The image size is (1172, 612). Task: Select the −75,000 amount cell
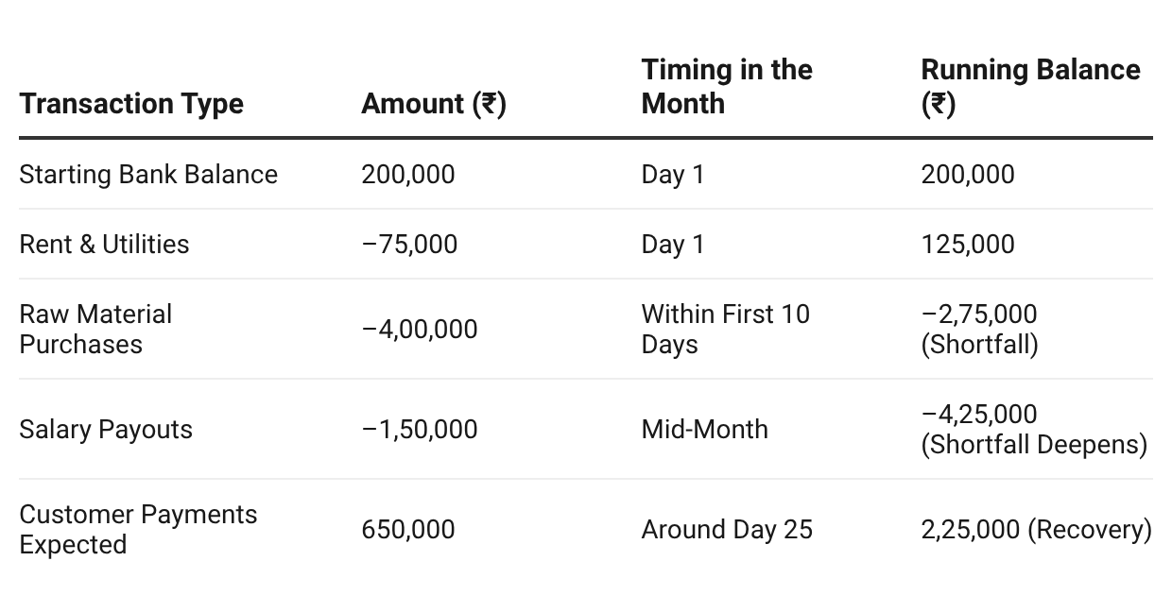point(409,245)
